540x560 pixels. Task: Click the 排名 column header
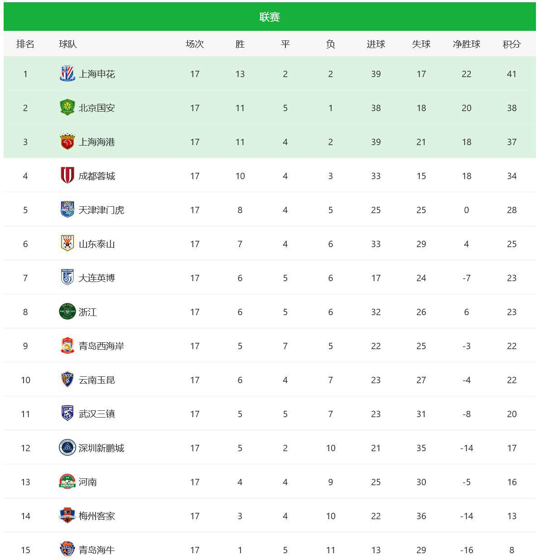click(x=25, y=44)
